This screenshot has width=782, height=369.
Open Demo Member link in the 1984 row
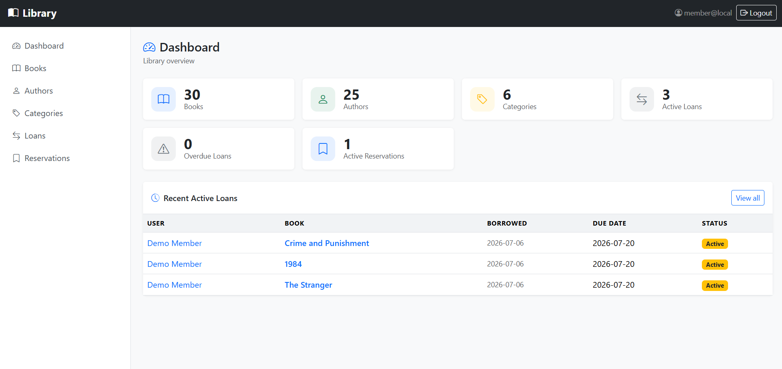tap(175, 264)
